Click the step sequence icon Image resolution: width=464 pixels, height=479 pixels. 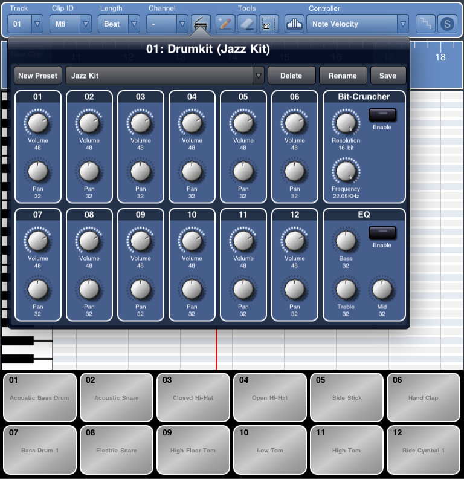(425, 24)
